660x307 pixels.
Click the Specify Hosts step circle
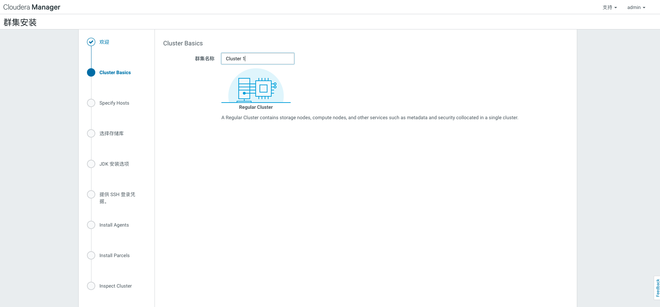point(91,103)
